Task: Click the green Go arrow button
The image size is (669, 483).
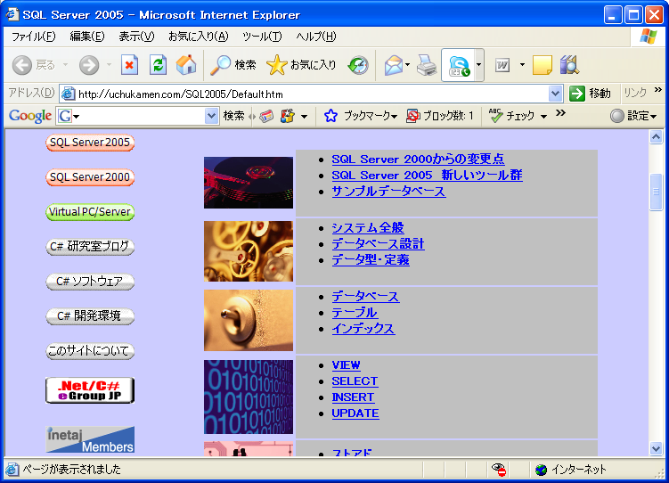Action: [x=577, y=94]
